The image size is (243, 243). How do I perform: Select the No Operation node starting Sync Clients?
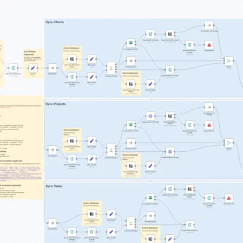pyautogui.click(x=52, y=68)
